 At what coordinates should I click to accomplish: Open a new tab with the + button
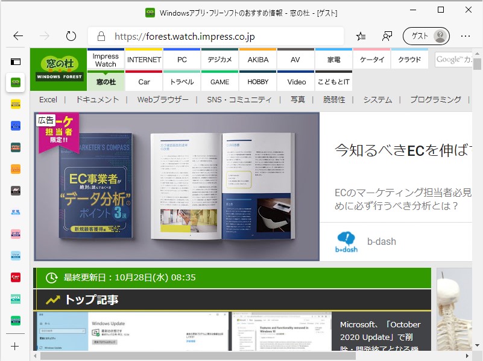point(14,346)
